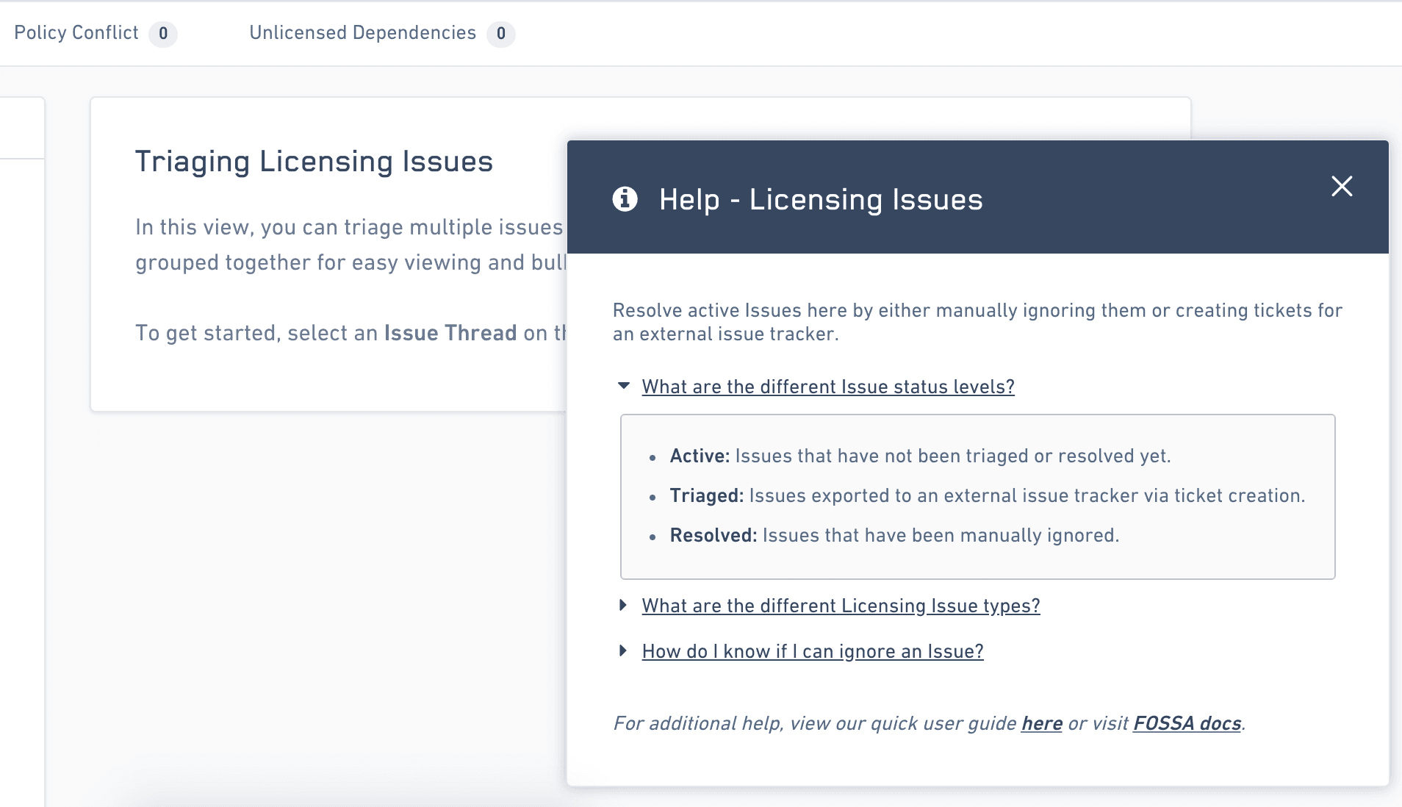Screen dimensions: 1402x807
Task: Collapse the Issue status levels arrow
Action: click(624, 386)
